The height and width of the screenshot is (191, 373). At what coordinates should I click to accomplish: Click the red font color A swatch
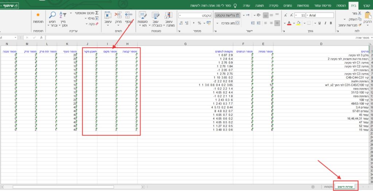point(289,23)
